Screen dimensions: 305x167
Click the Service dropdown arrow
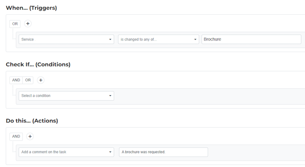pyautogui.click(x=110, y=39)
